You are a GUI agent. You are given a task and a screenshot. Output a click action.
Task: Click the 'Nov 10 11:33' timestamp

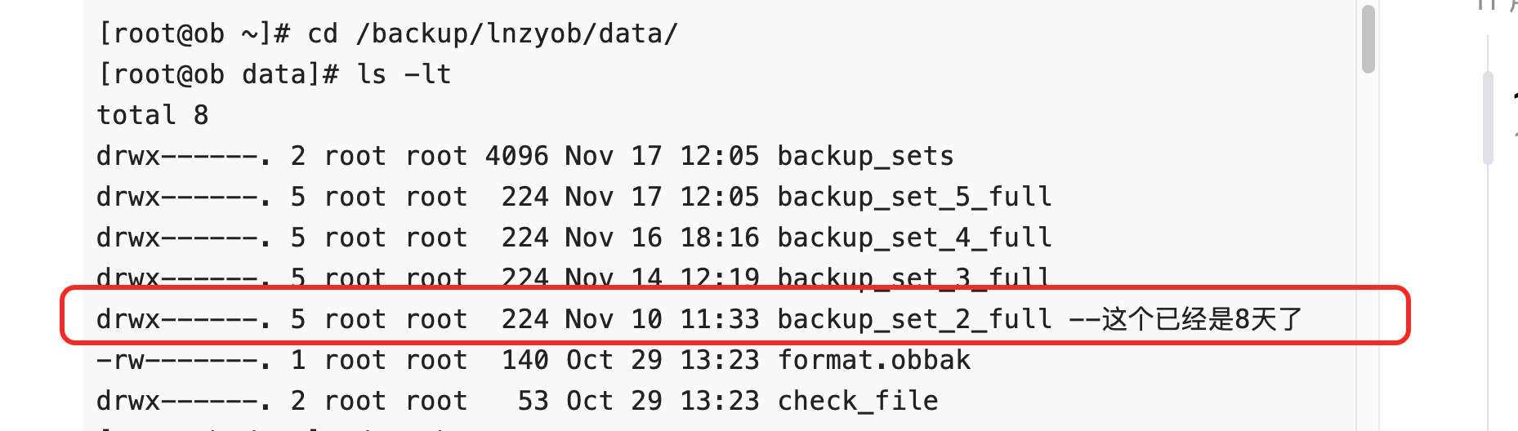[x=662, y=319]
